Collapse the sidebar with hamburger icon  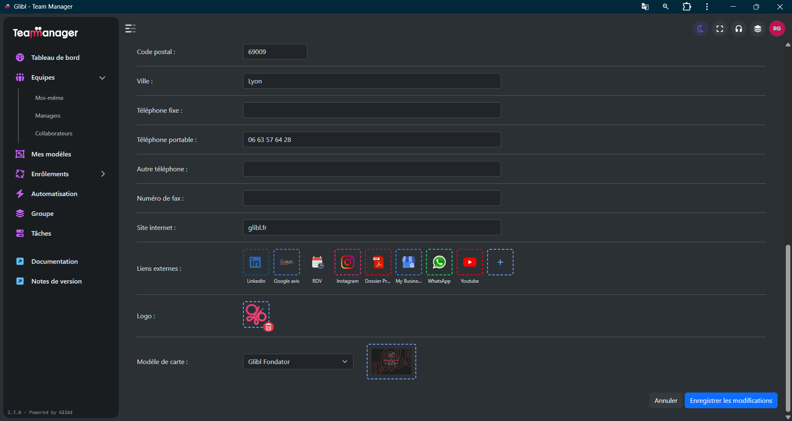tap(130, 28)
